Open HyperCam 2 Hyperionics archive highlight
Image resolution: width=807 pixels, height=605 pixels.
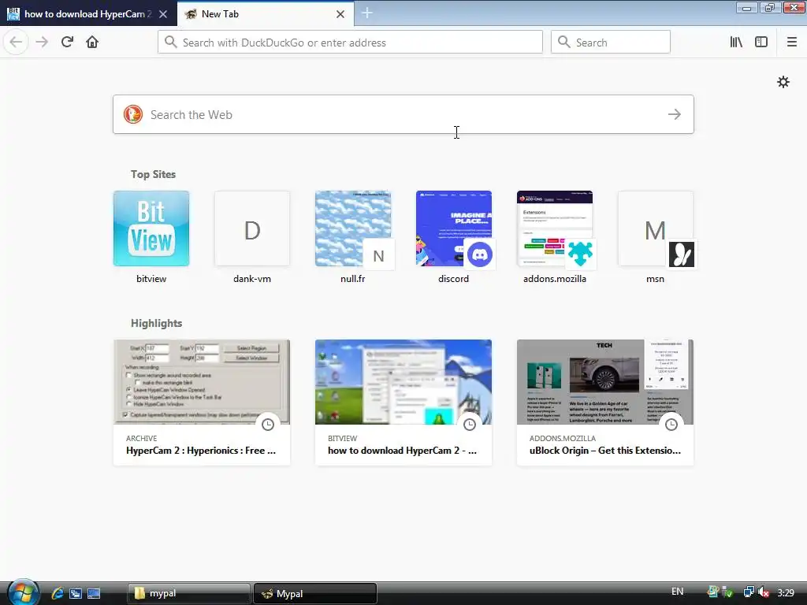click(x=201, y=403)
